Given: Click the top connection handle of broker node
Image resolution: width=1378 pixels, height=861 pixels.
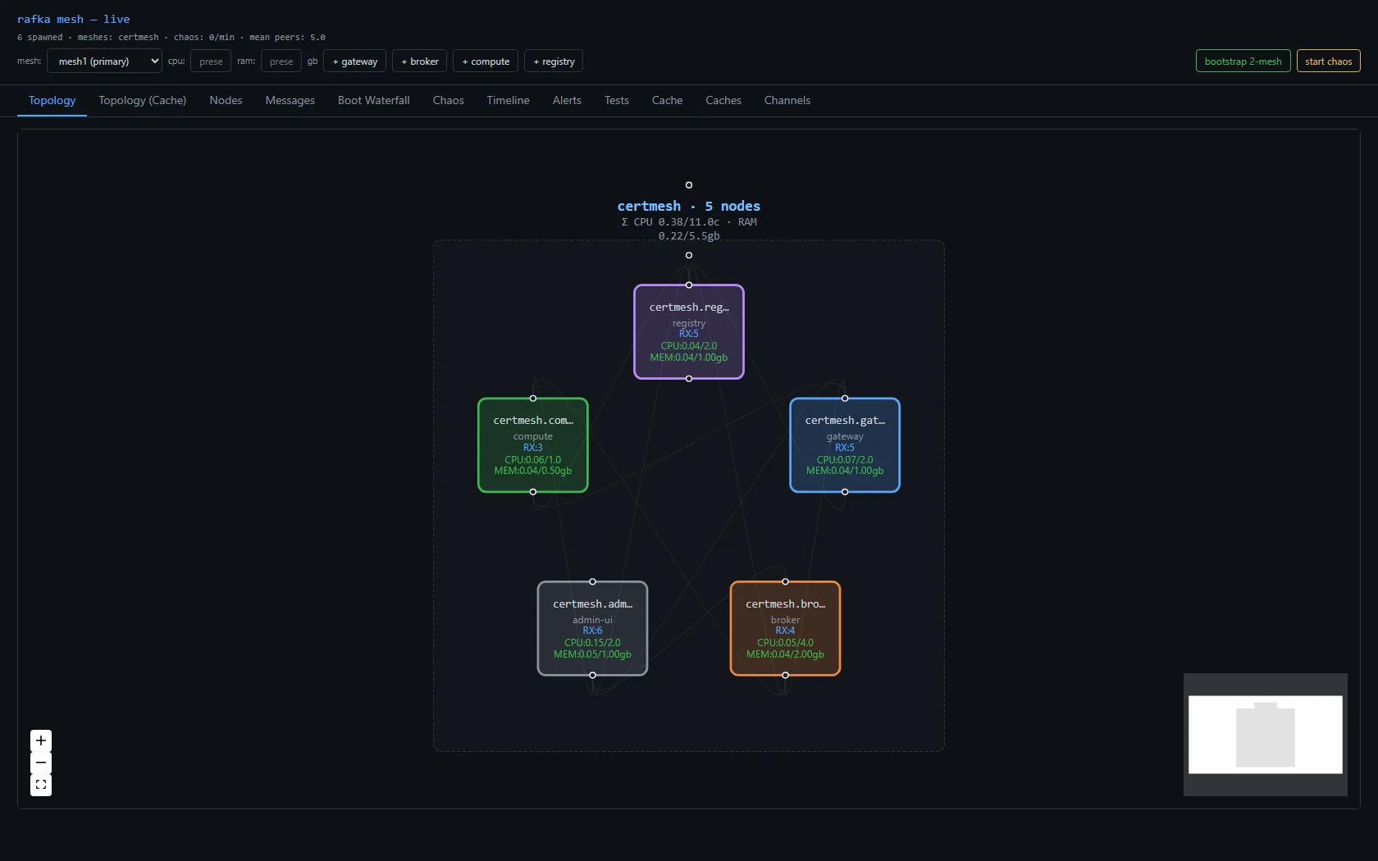Looking at the screenshot, I should tap(785, 581).
